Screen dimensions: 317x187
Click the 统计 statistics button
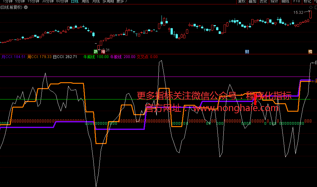(x=274, y=1)
